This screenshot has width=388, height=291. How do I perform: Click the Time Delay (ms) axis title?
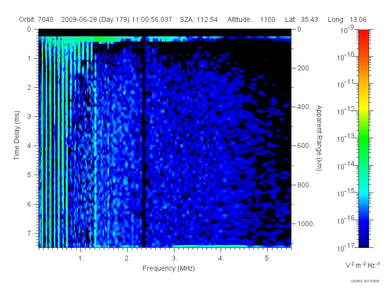click(x=16, y=135)
